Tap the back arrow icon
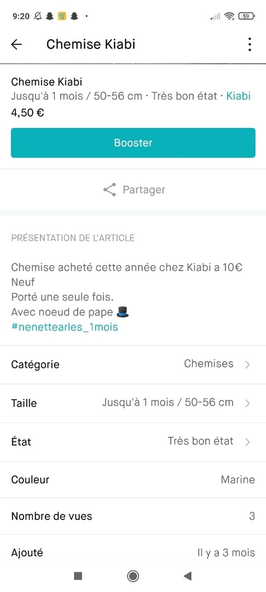266x592 pixels. (x=17, y=45)
